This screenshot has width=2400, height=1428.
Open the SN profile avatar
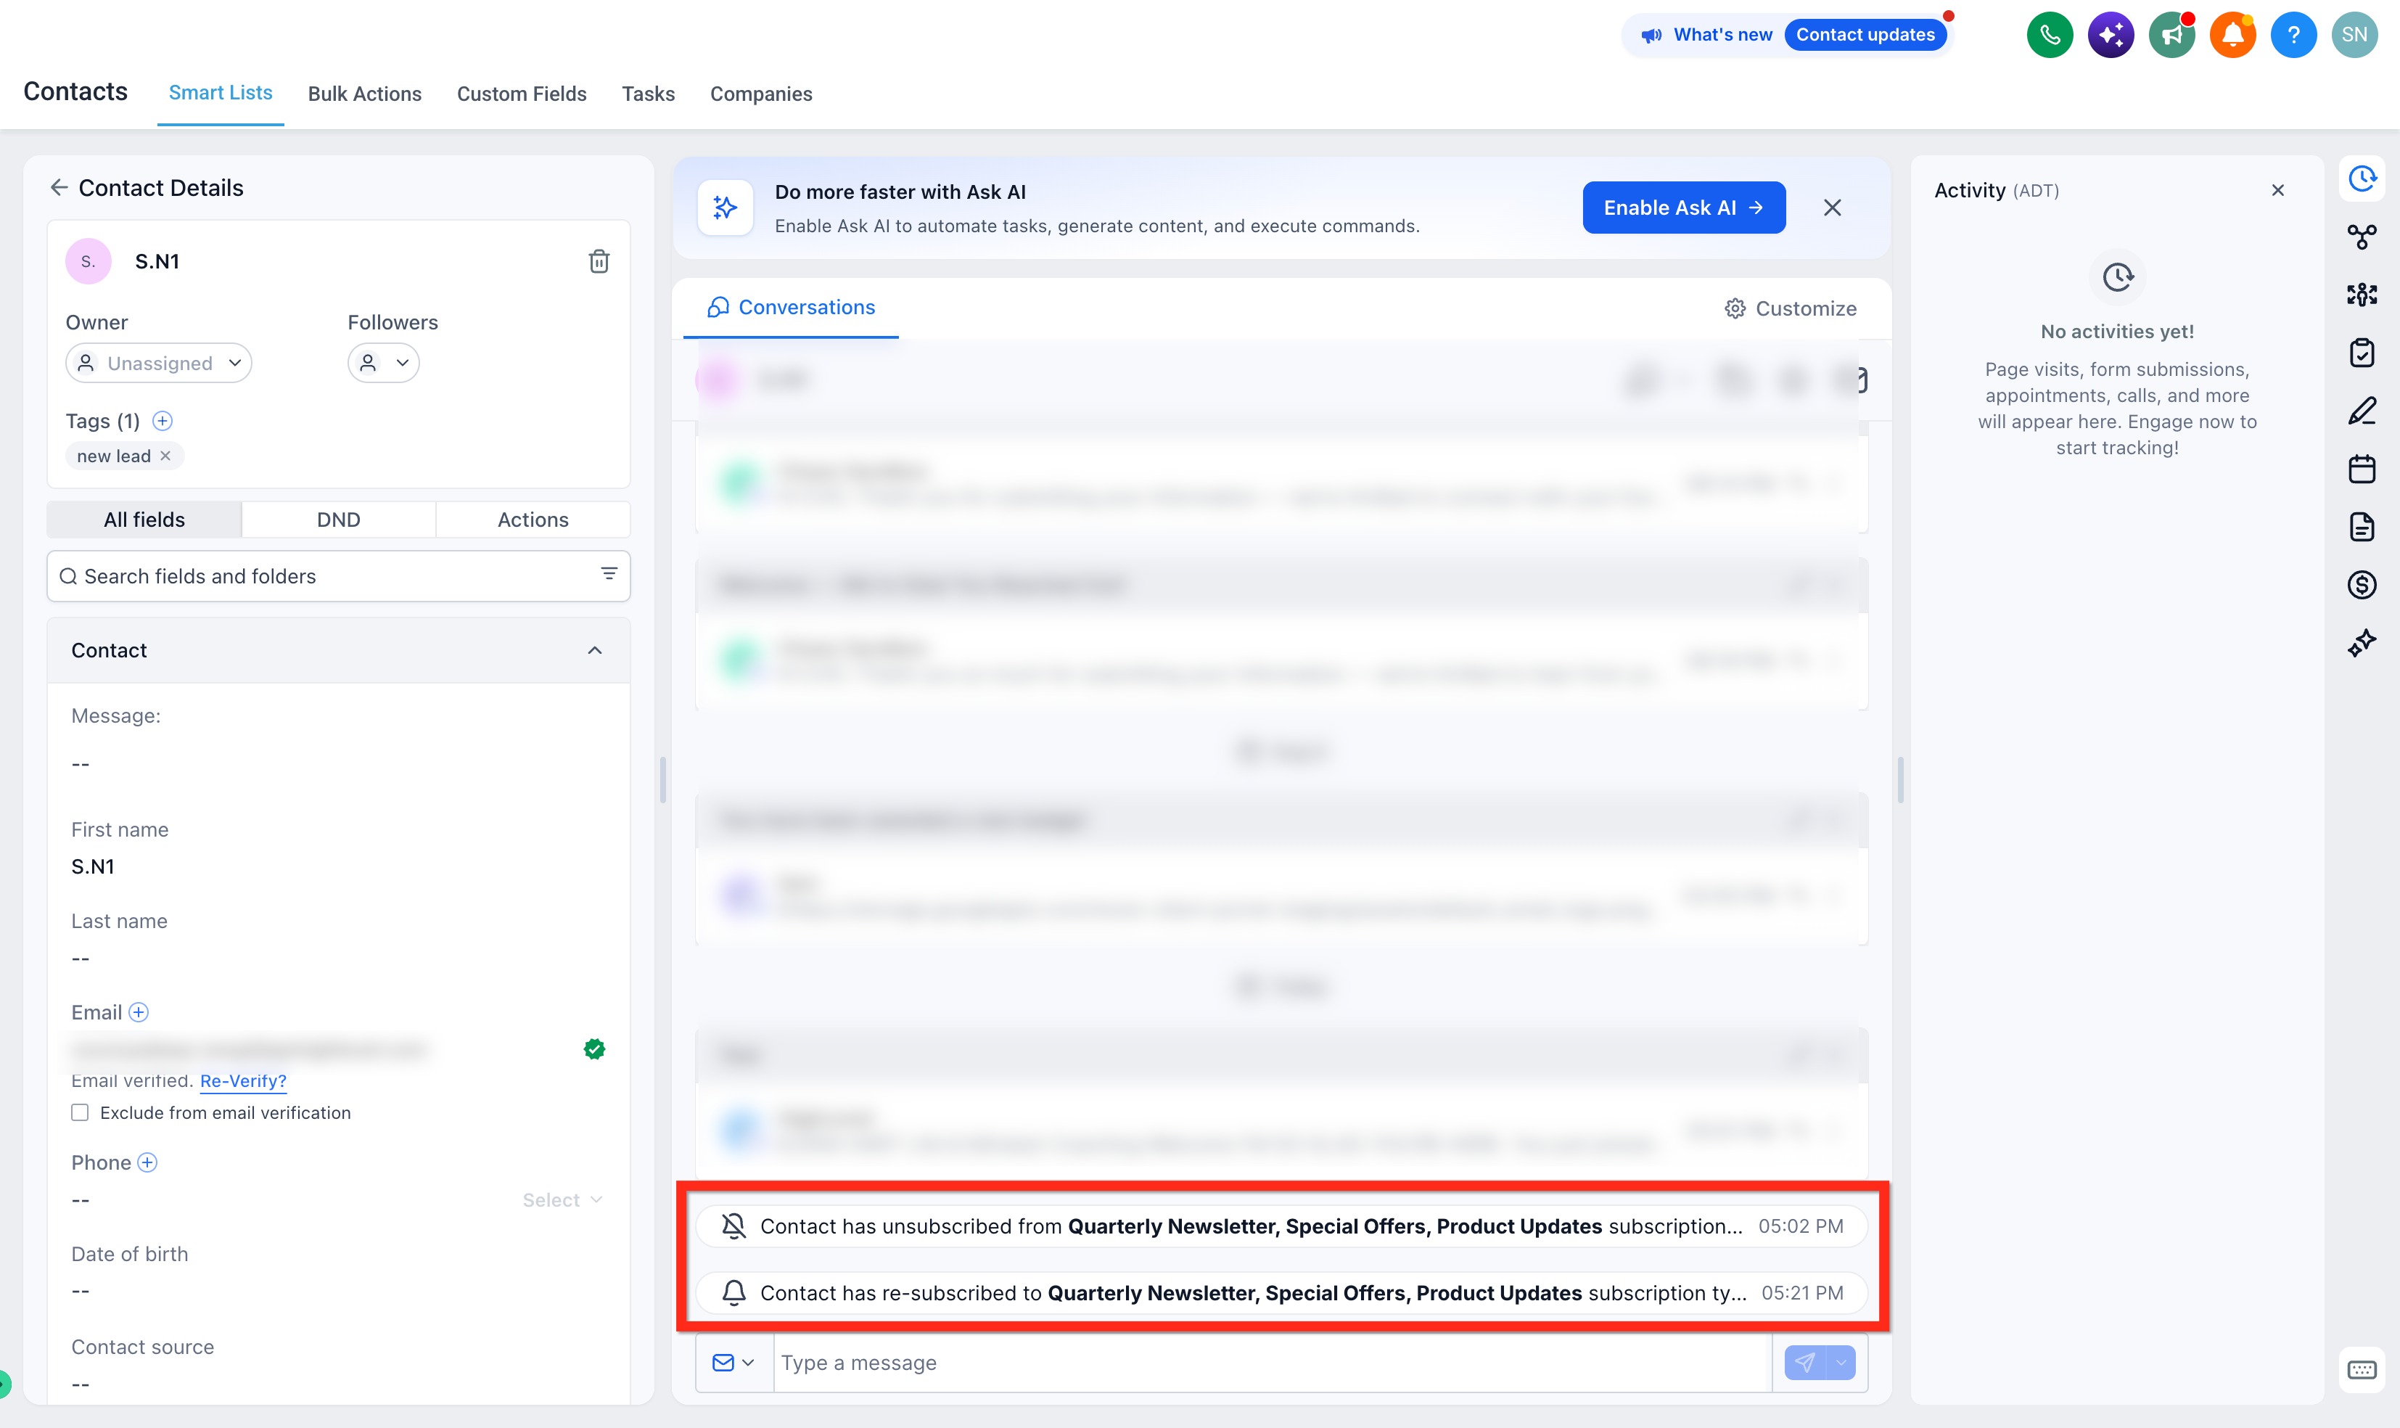[2355, 36]
